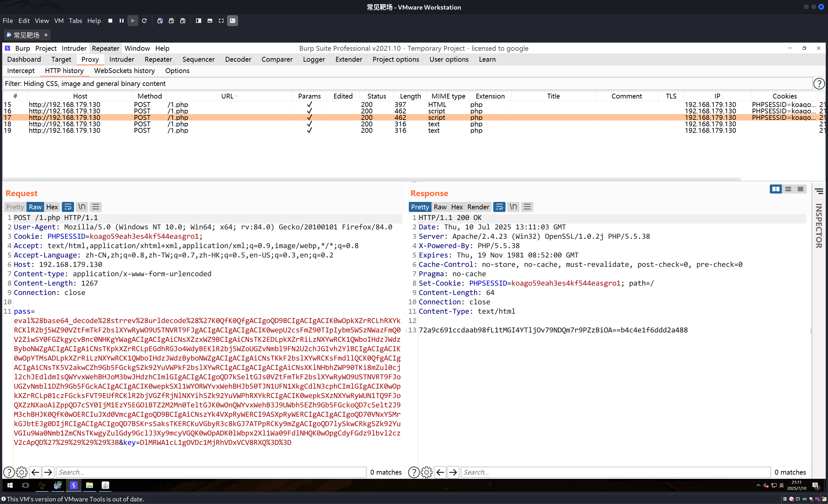This screenshot has height=504, width=828.
Task: Open the filter help question mark icon
Action: (x=819, y=84)
